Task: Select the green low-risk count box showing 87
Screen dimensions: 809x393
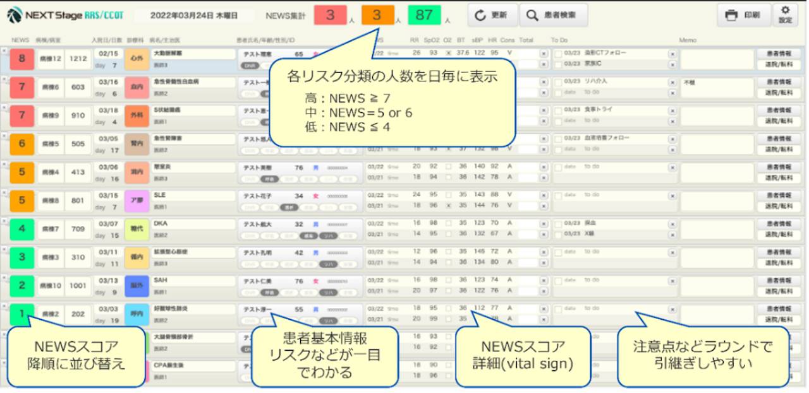Action: (423, 16)
